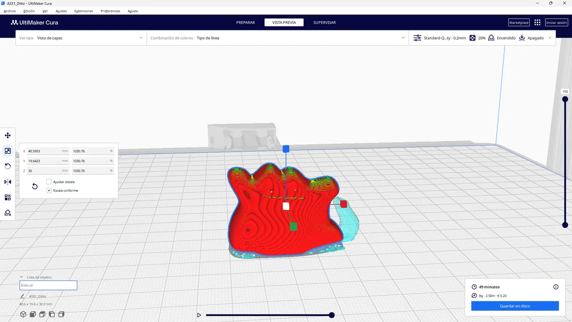Select the front view camera icon

tap(32, 314)
